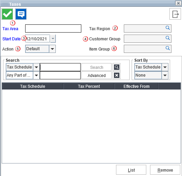Click the exit door icon
182x176 pixels.
coord(175,14)
